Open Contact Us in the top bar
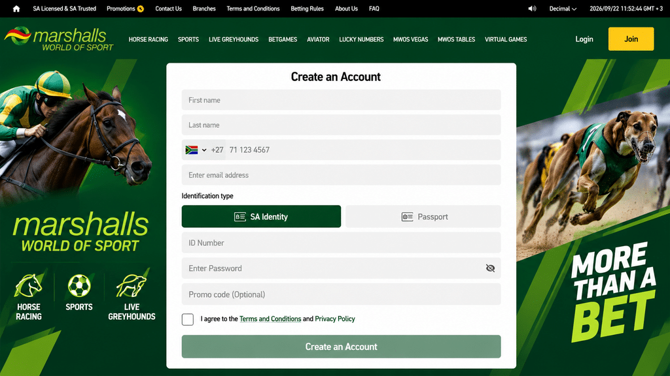This screenshot has height=376, width=670. (x=168, y=8)
